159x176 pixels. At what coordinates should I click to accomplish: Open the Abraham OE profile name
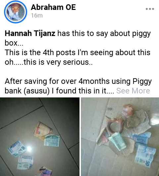coord(53,7)
